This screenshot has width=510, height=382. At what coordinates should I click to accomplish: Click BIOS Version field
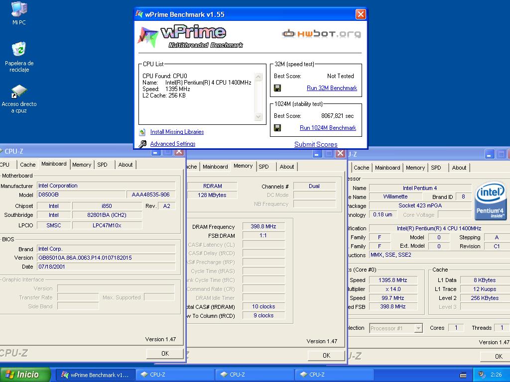pyautogui.click(x=106, y=258)
